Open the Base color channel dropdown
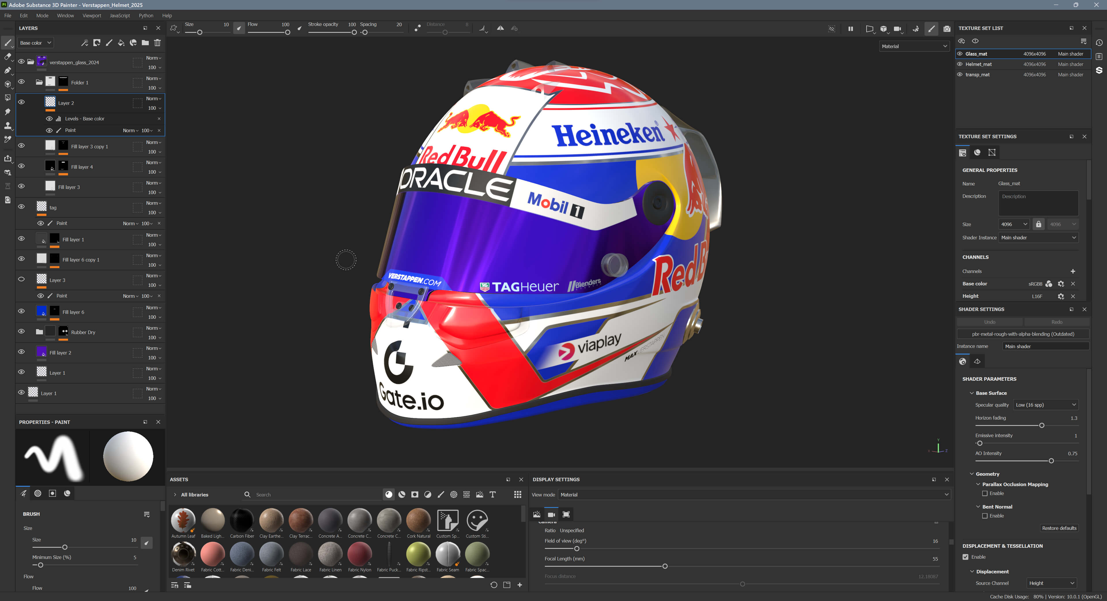The image size is (1107, 601). click(x=36, y=43)
